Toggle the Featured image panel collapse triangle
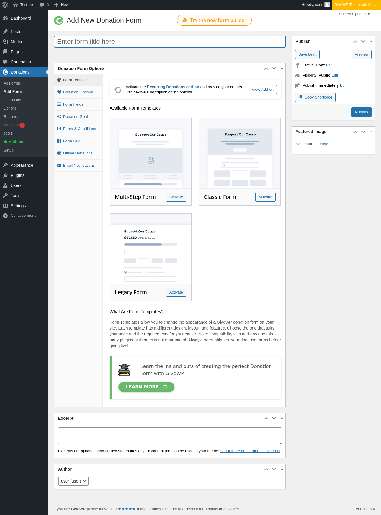Screen dimensions: 381x515 (x=371, y=132)
